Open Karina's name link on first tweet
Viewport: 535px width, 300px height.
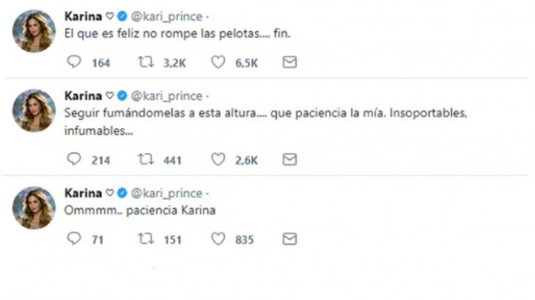coord(82,16)
